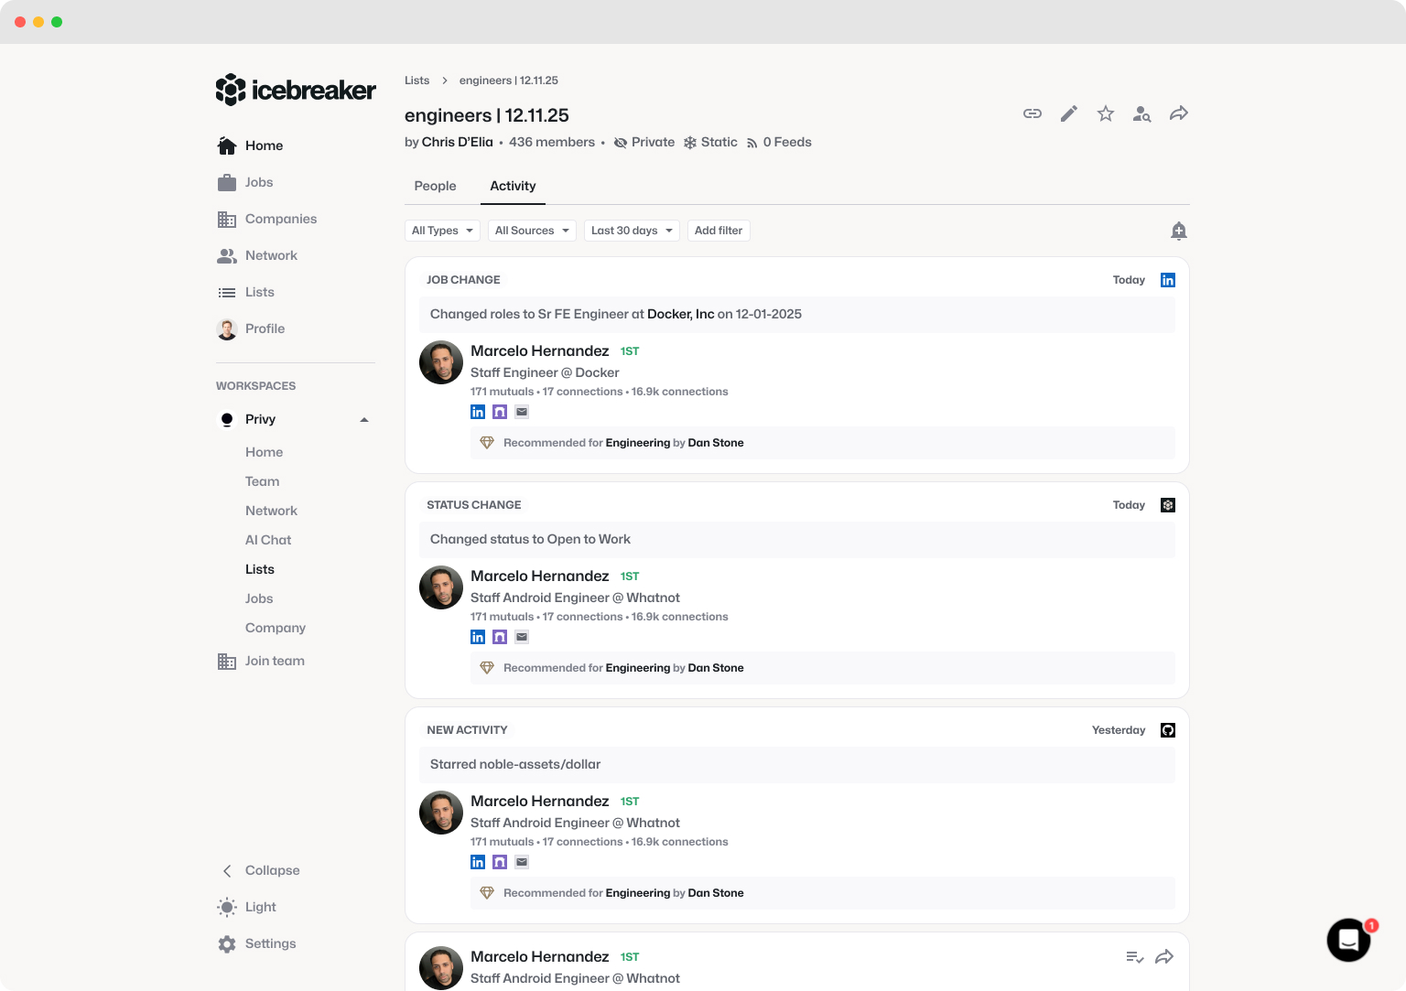
Task: Click the Add filter button
Action: pyautogui.click(x=719, y=231)
